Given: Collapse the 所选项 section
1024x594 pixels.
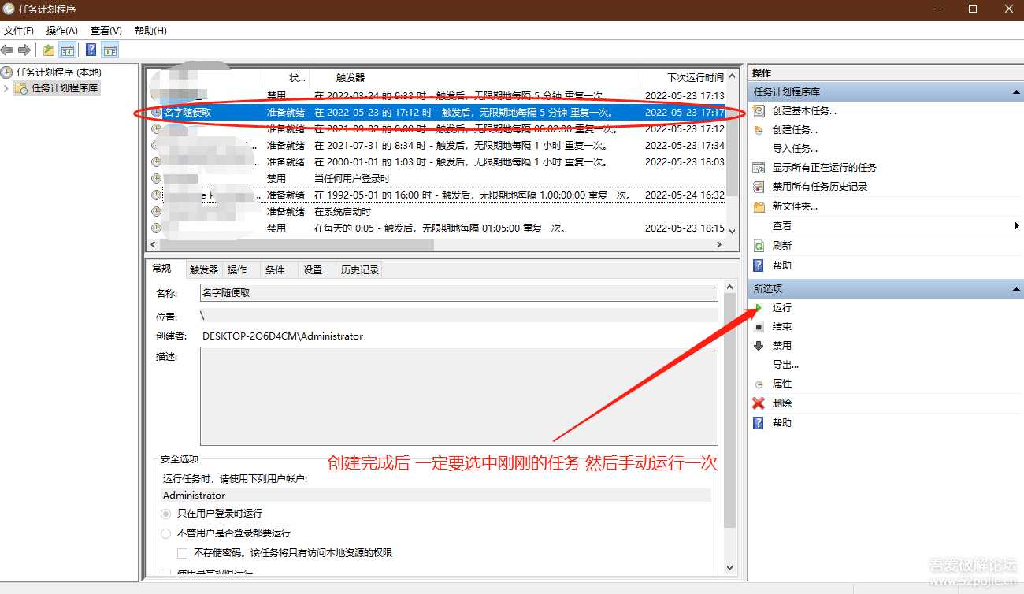Looking at the screenshot, I should tap(1015, 288).
